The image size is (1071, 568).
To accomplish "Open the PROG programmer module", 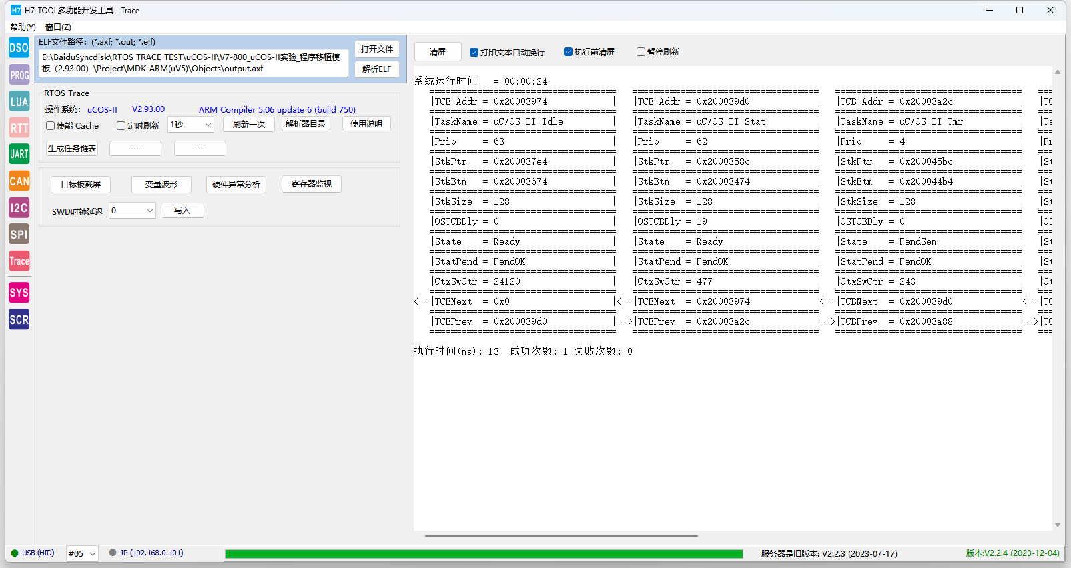I will coord(19,75).
